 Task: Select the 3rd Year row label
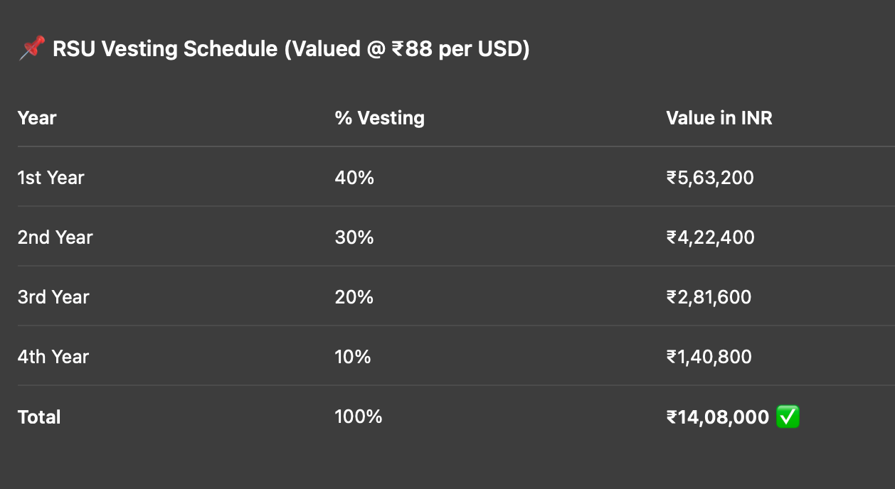pyautogui.click(x=53, y=297)
